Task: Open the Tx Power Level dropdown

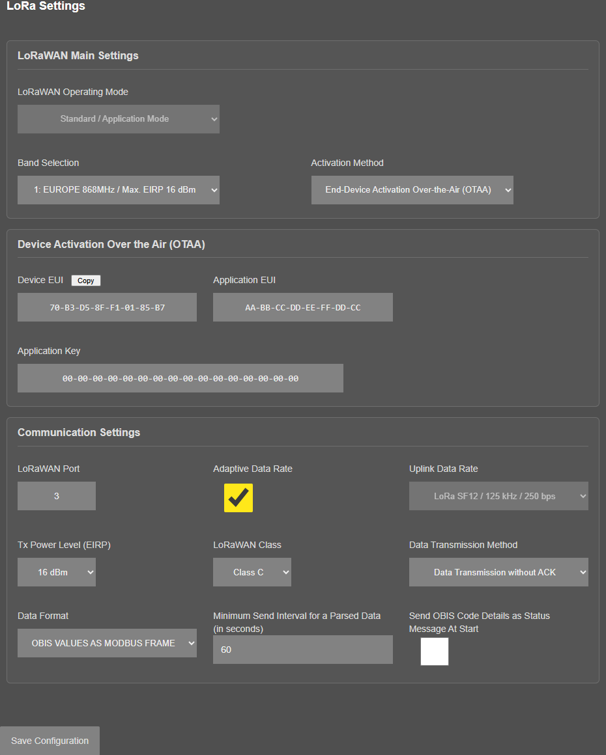Action: click(x=57, y=572)
